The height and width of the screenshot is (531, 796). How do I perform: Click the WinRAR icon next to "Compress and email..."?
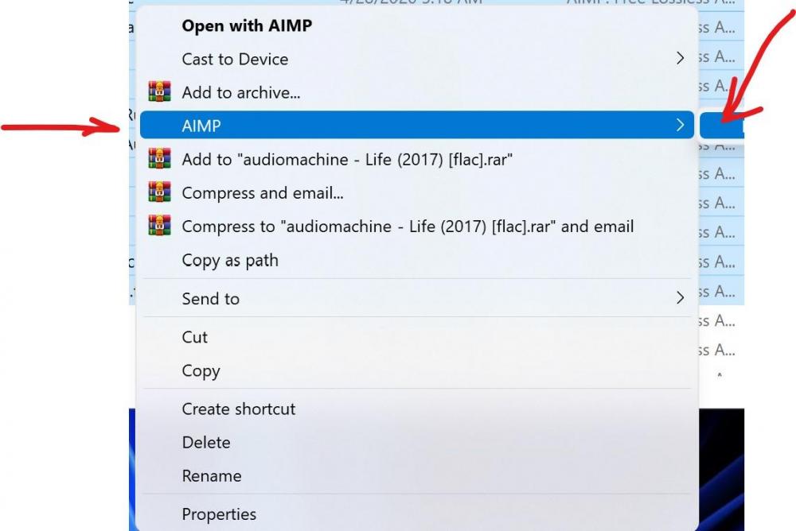point(160,192)
